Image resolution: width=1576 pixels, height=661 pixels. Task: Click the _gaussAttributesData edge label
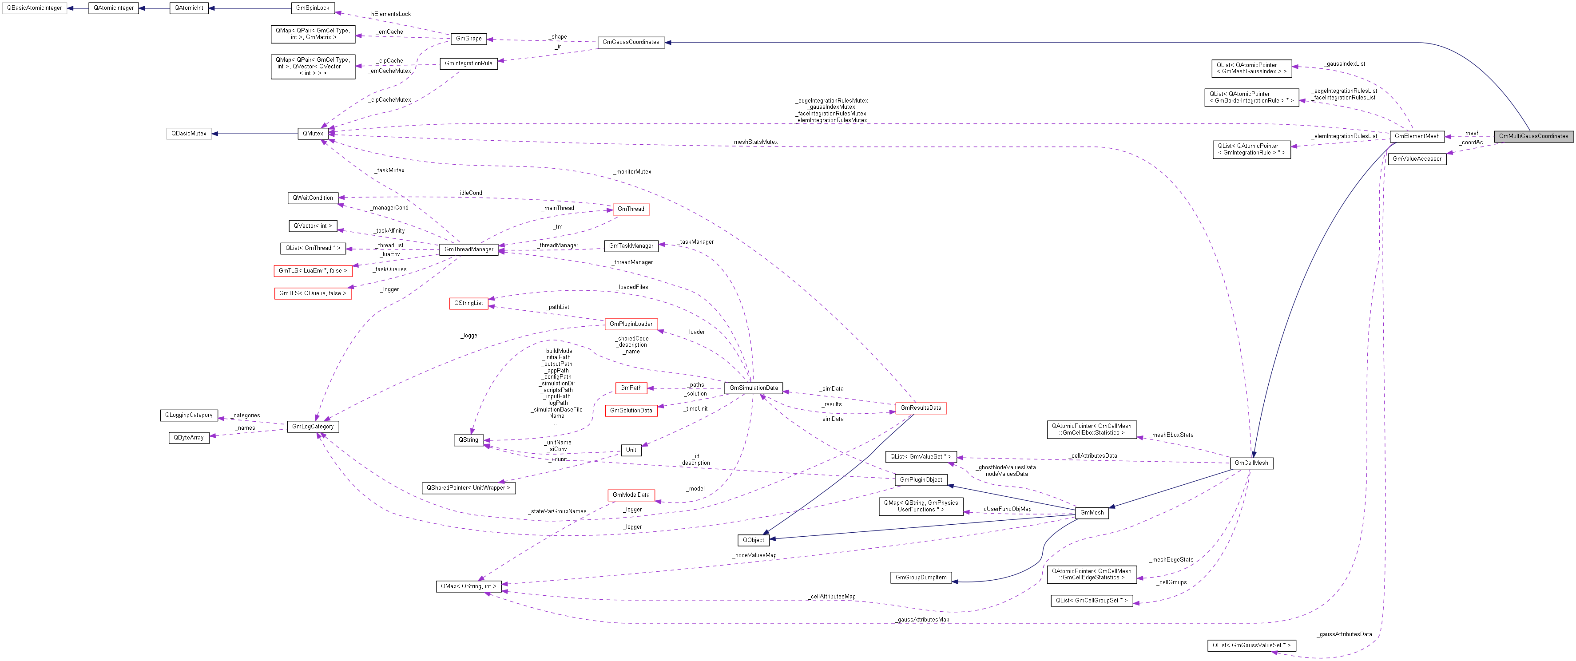coord(1344,635)
